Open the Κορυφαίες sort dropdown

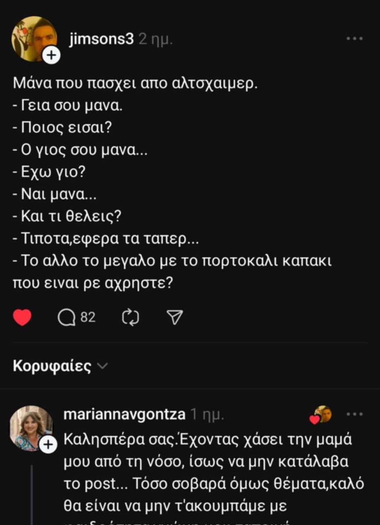52,366
